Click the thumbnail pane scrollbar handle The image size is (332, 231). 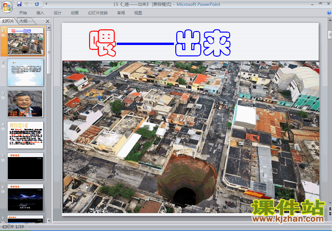pos(49,52)
